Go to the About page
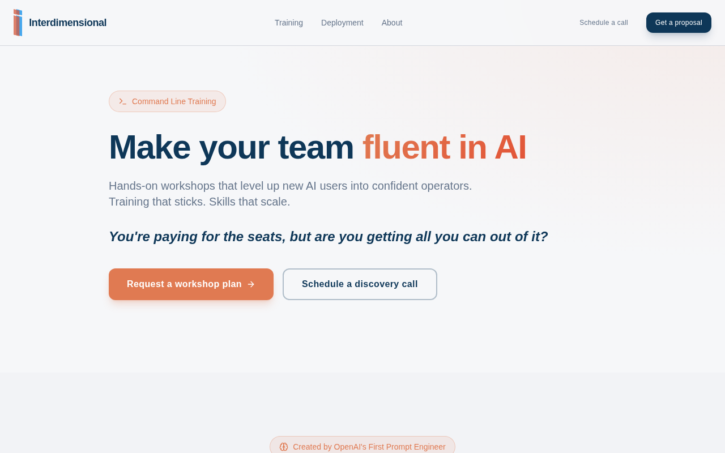This screenshot has height=453, width=725. click(392, 23)
